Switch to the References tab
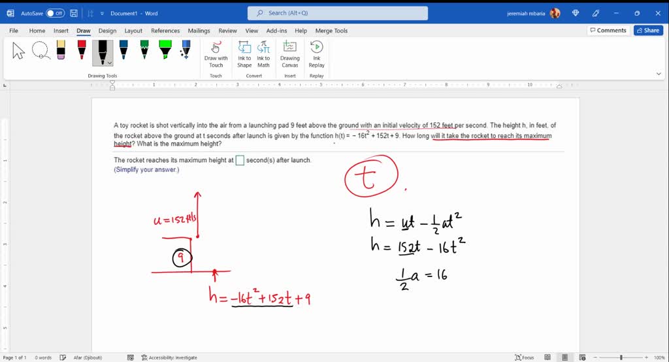The image size is (669, 362). tap(165, 31)
